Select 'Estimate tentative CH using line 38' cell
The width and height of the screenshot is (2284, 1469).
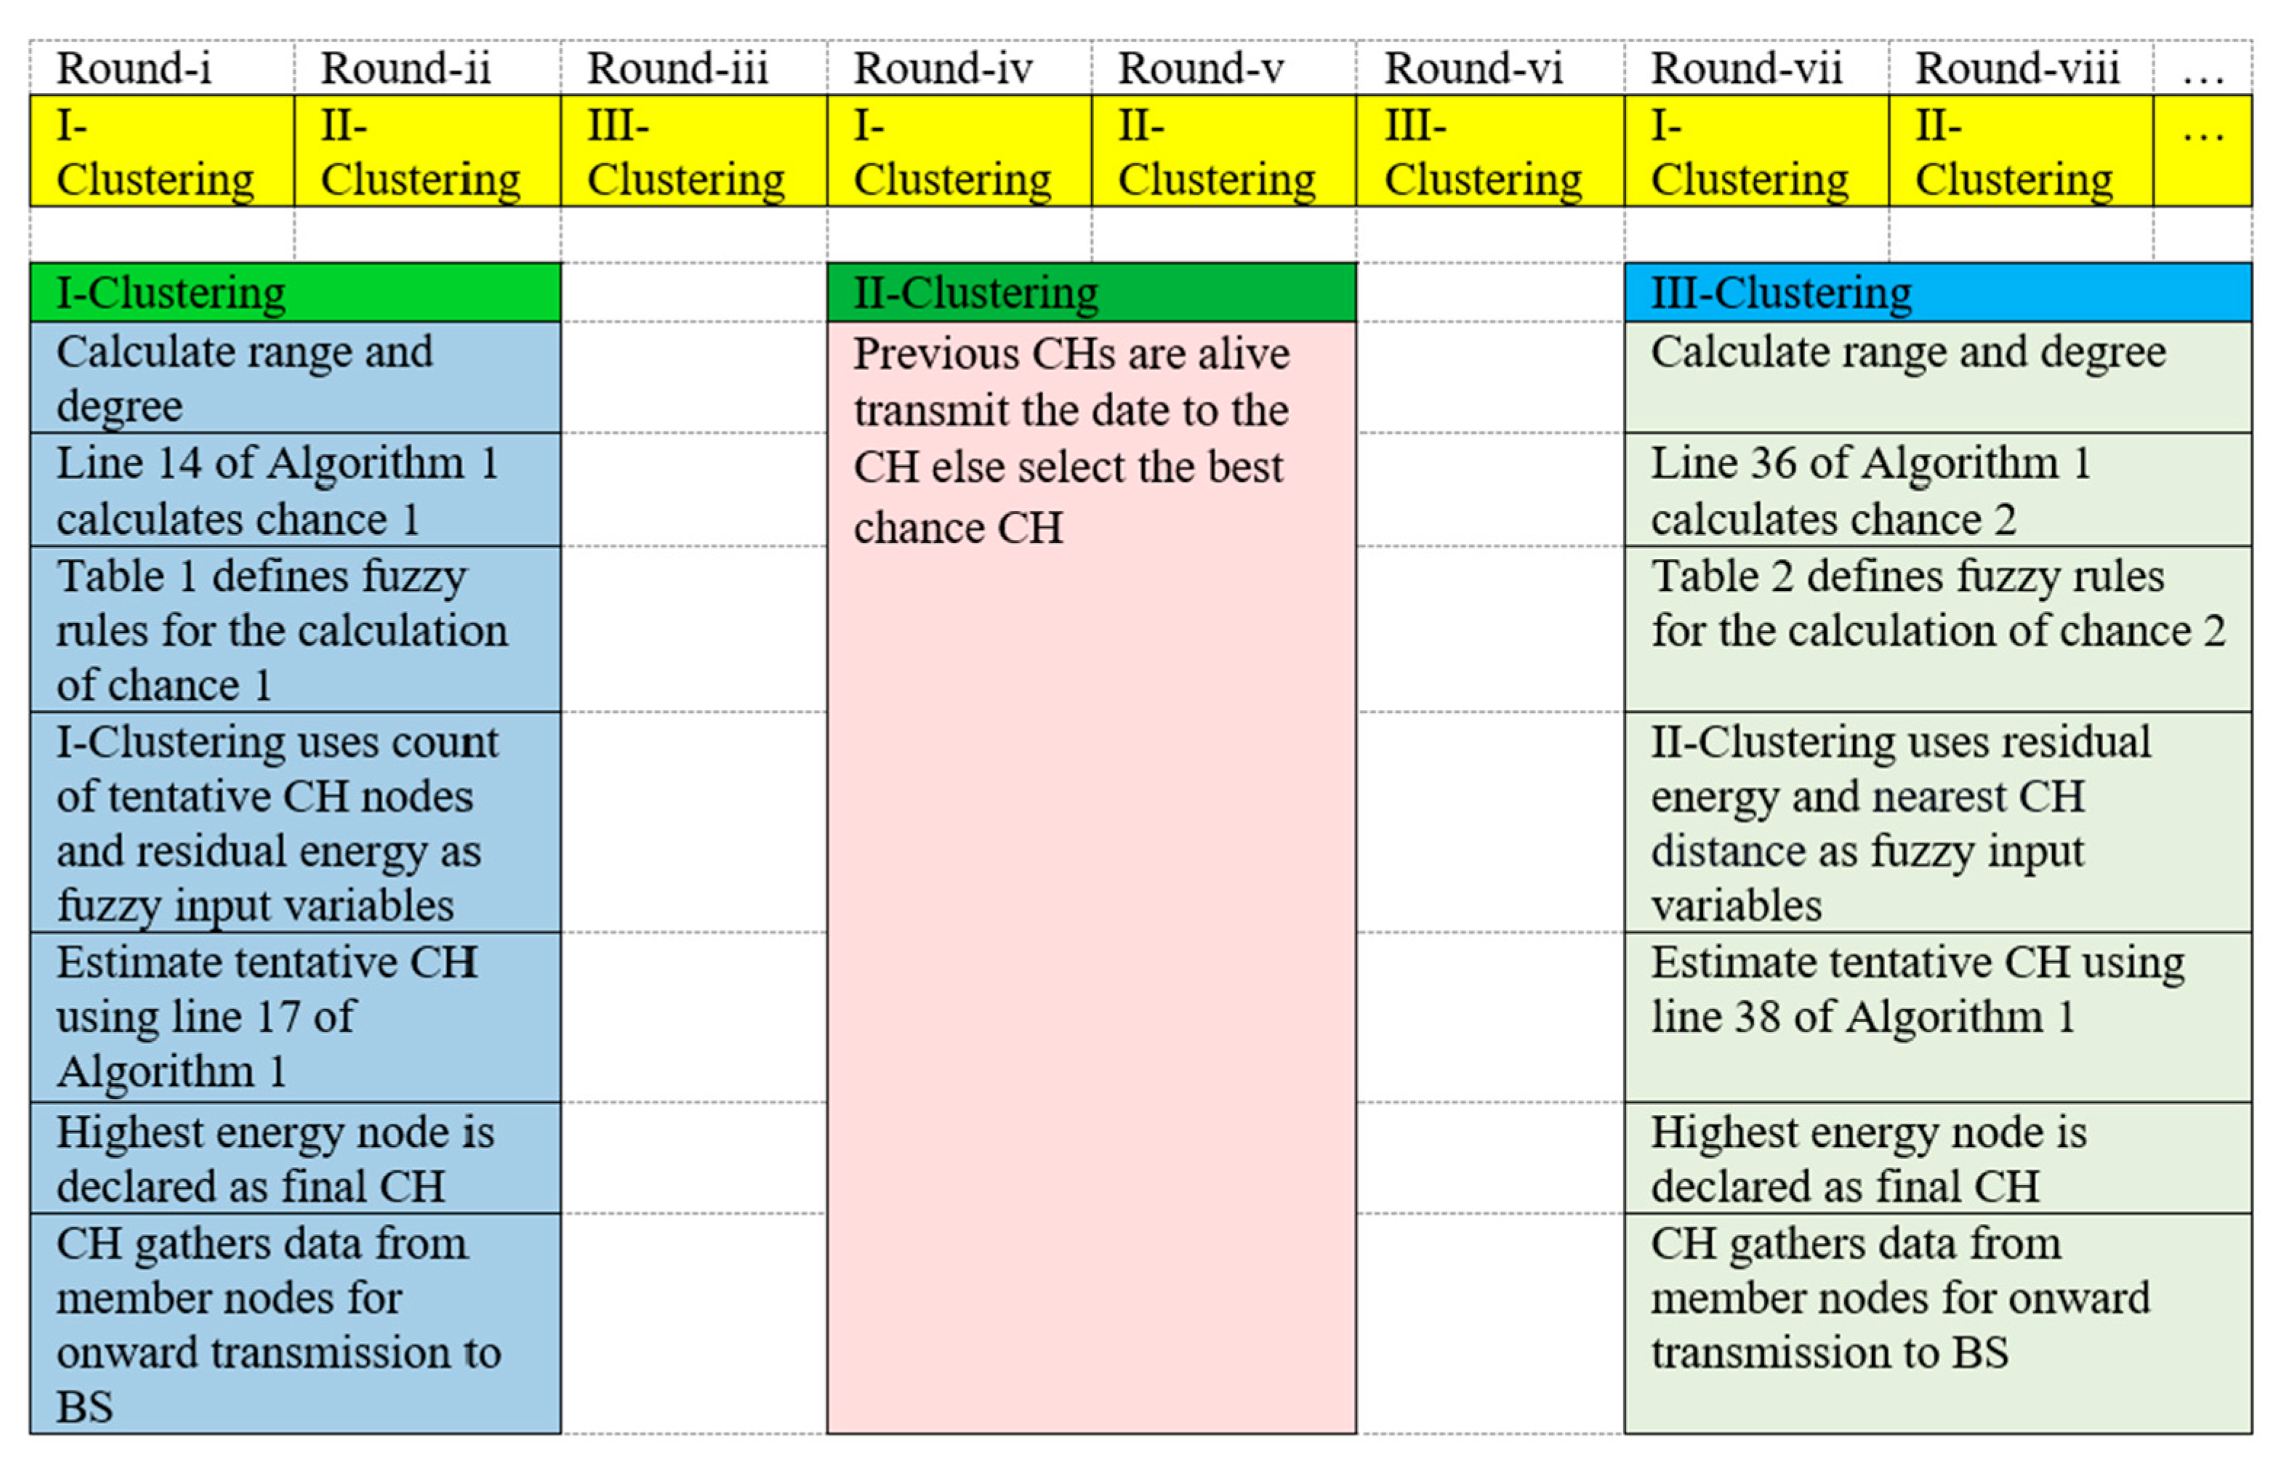1937,1017
